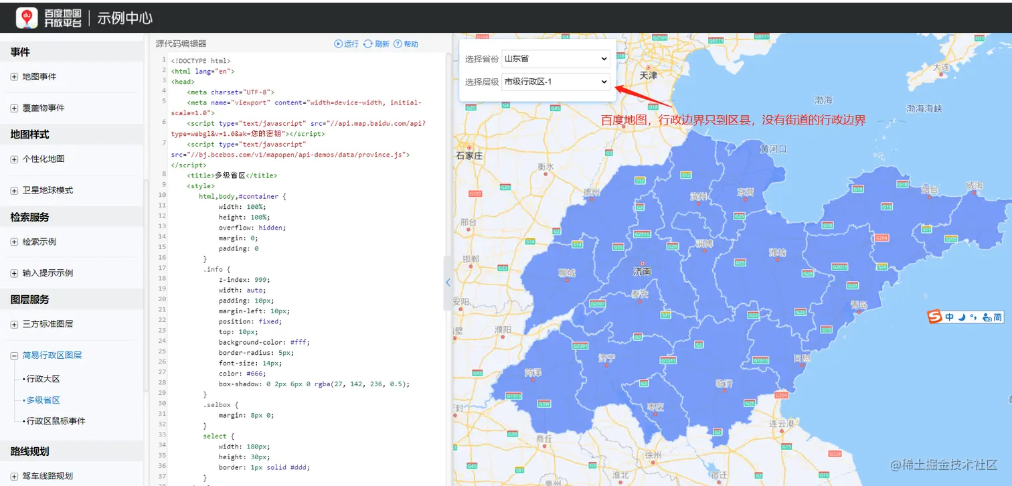This screenshot has height=486, width=1012.
Task: Click the 青岛 city label on the map
Action: (859, 305)
